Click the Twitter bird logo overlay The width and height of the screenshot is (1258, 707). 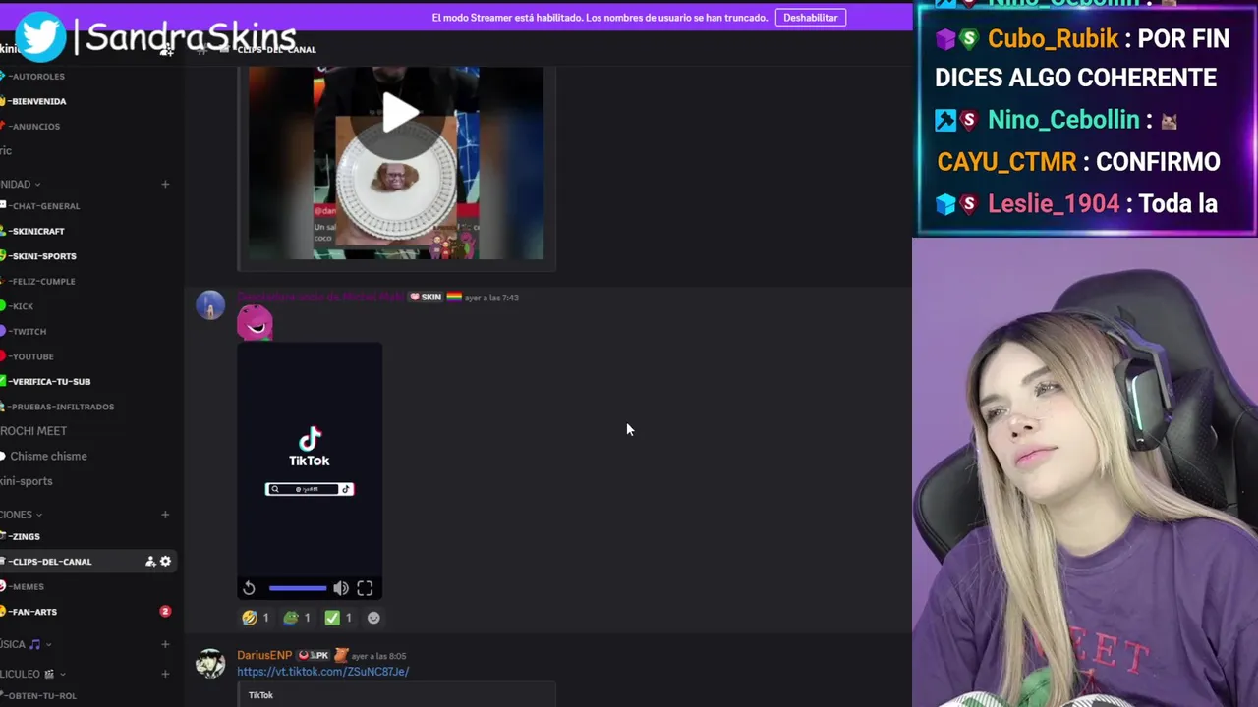pyautogui.click(x=40, y=35)
